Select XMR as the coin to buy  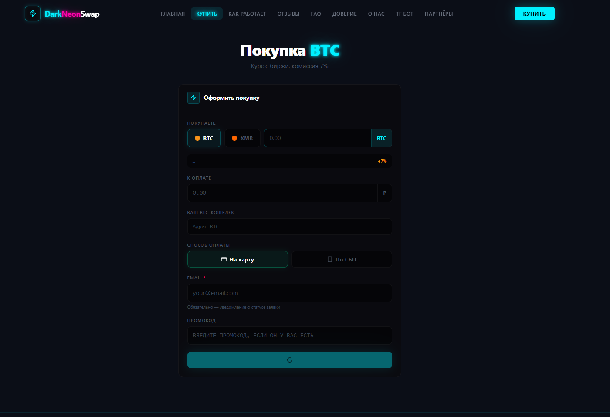(242, 138)
